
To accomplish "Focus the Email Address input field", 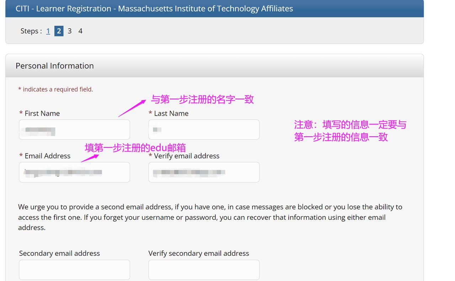I will point(74,172).
